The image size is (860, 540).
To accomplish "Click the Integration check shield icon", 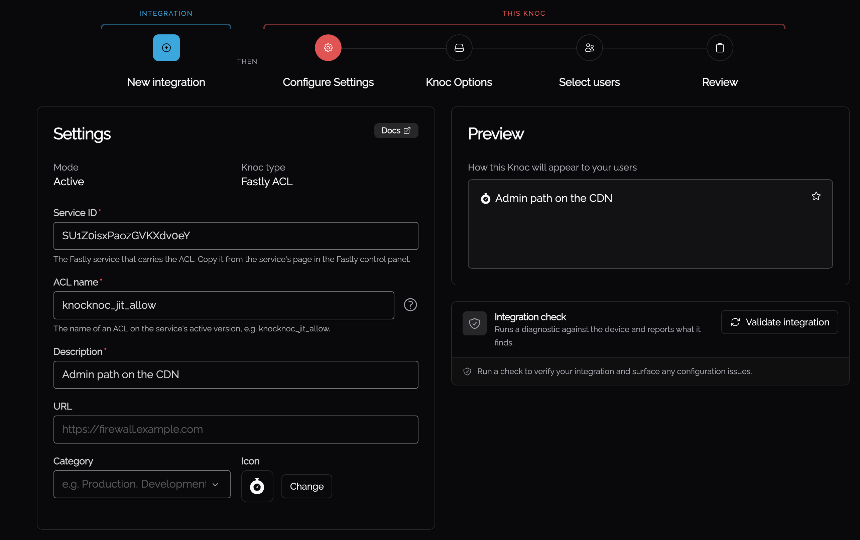I will (x=474, y=323).
